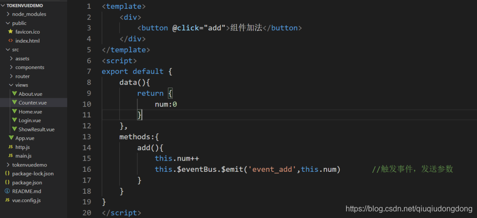The width and height of the screenshot is (477, 218).
Task: Click the JS icon beside vue.config.js
Action: click(x=7, y=200)
